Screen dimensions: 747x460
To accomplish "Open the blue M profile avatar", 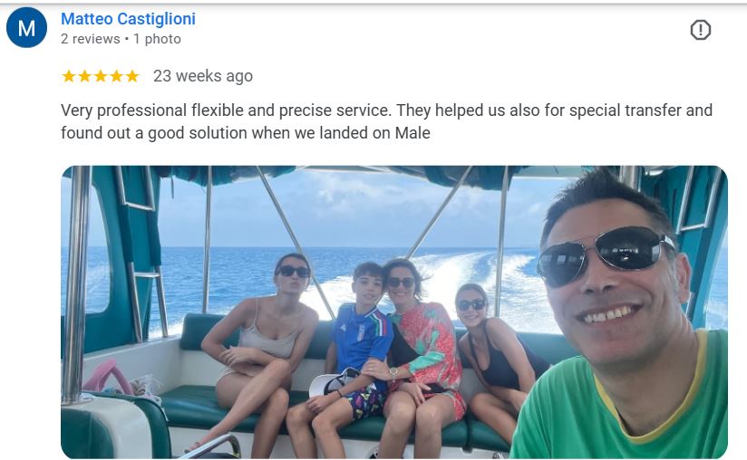I will click(26, 27).
